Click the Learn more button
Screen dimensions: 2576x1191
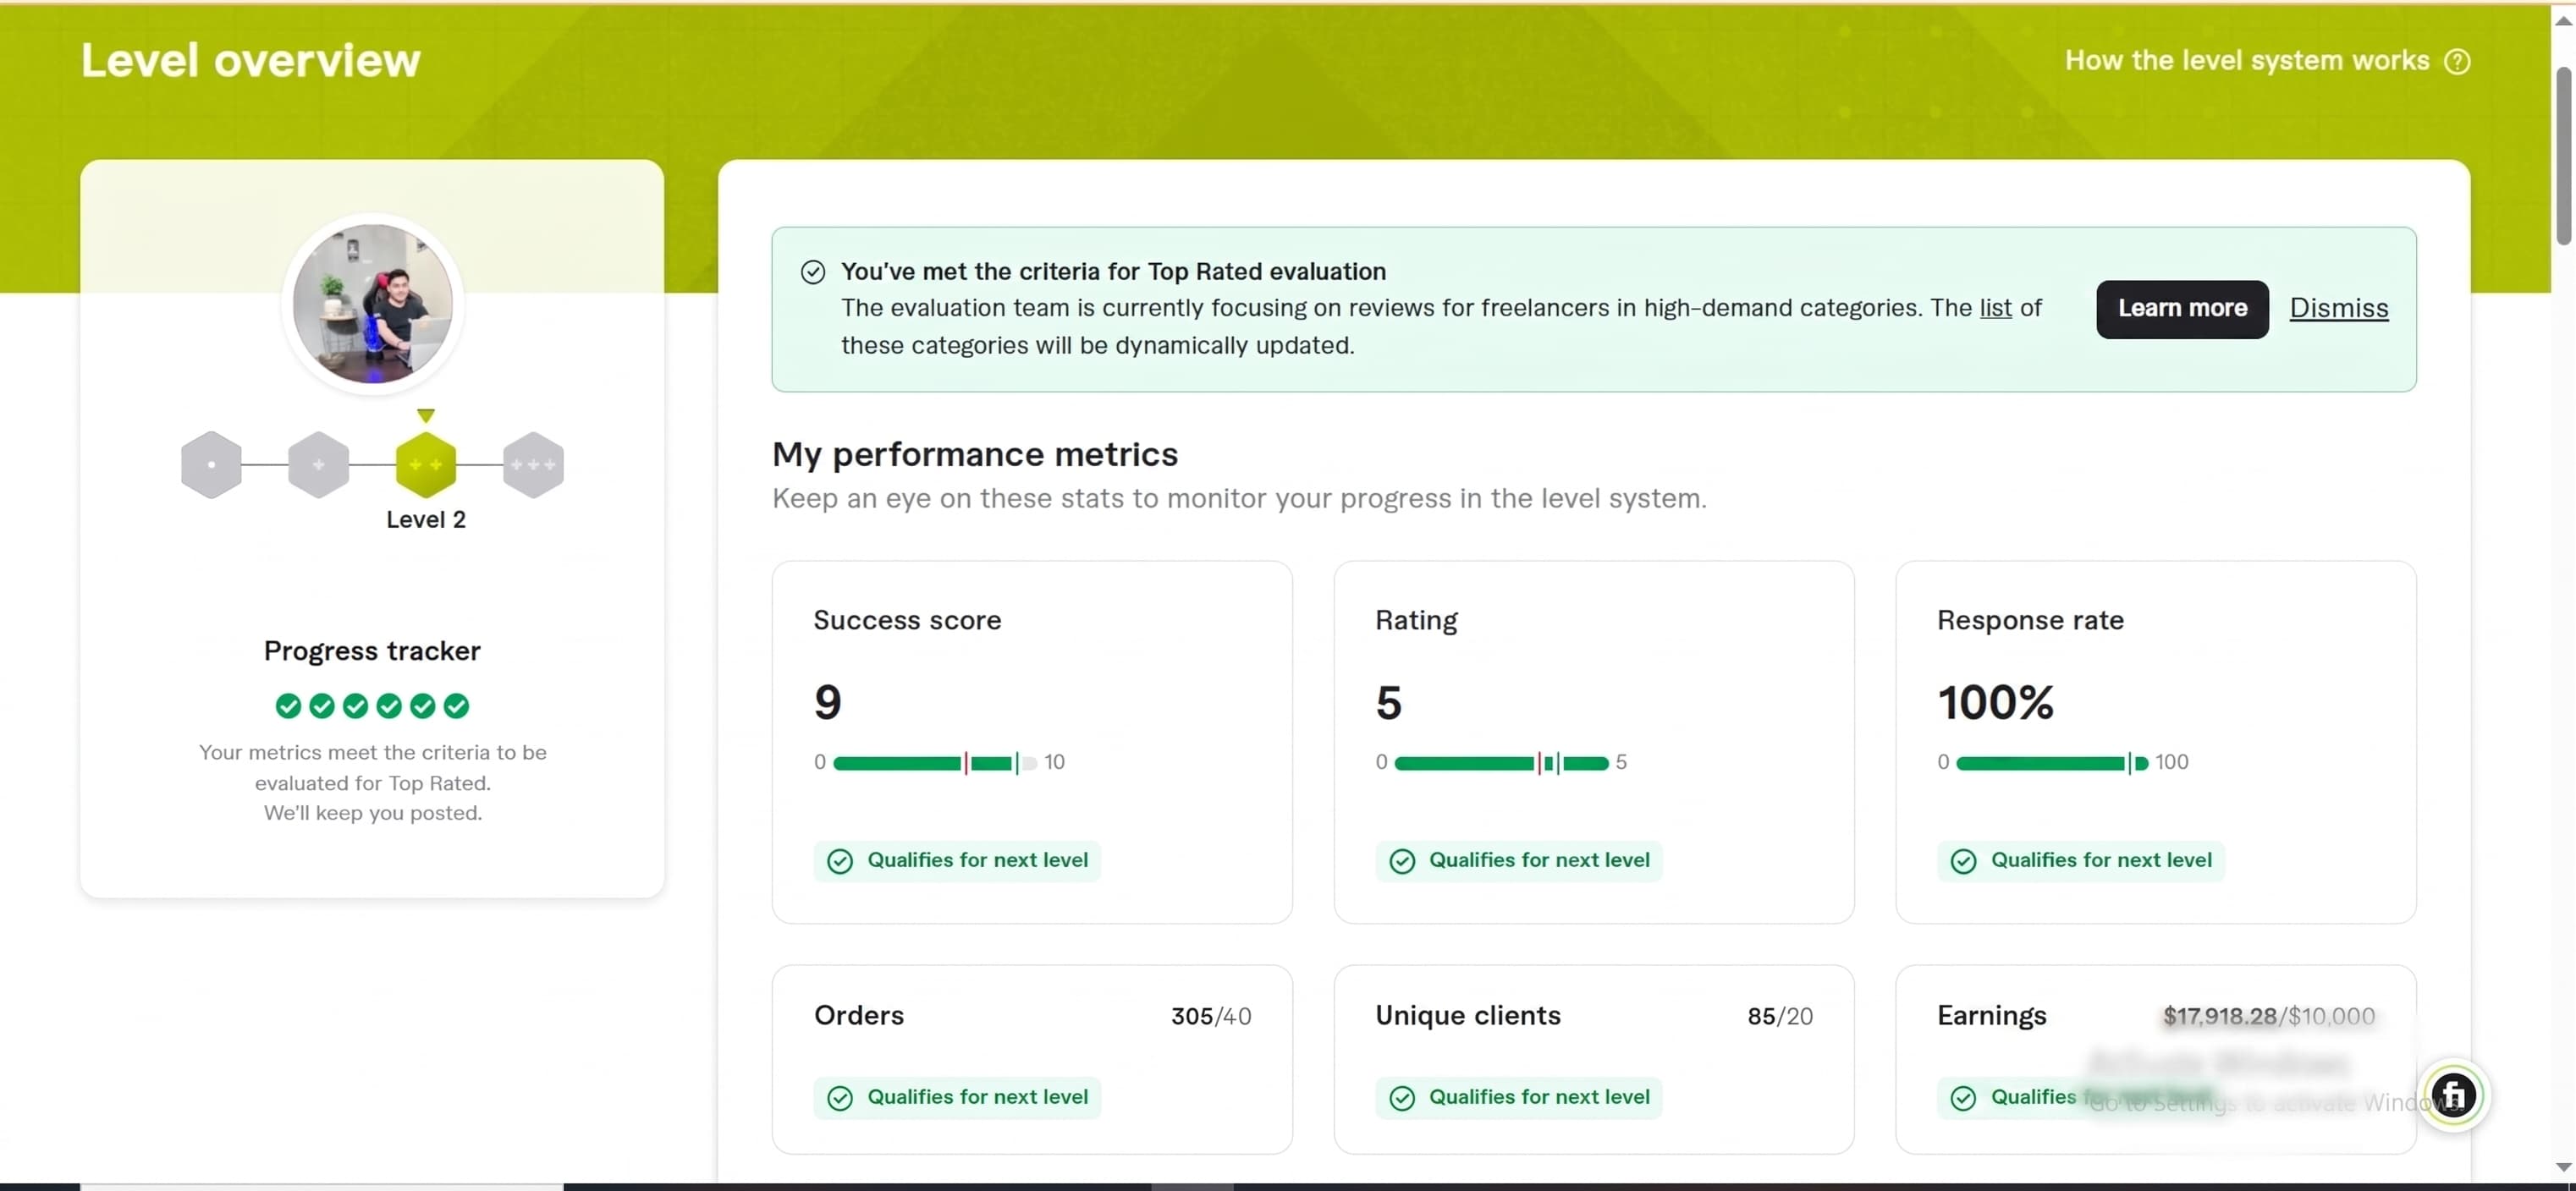point(2182,309)
